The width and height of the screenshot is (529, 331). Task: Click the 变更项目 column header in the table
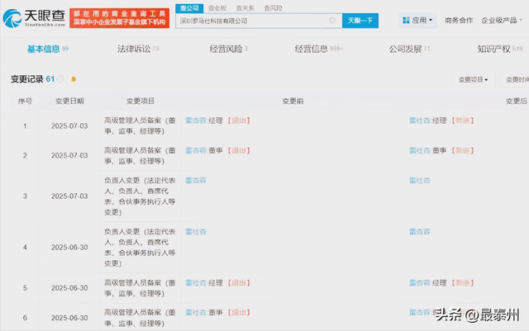(141, 102)
